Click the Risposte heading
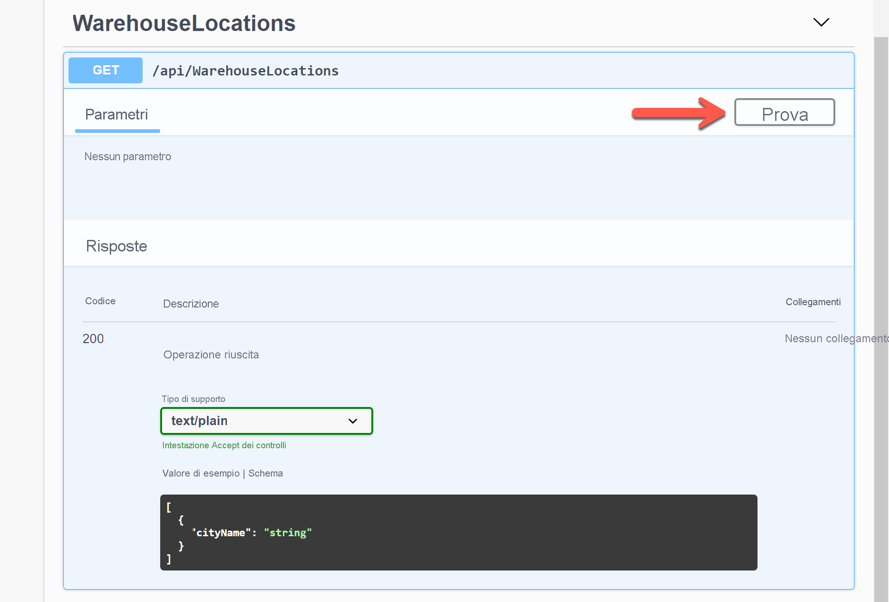This screenshot has width=889, height=602. 117,246
